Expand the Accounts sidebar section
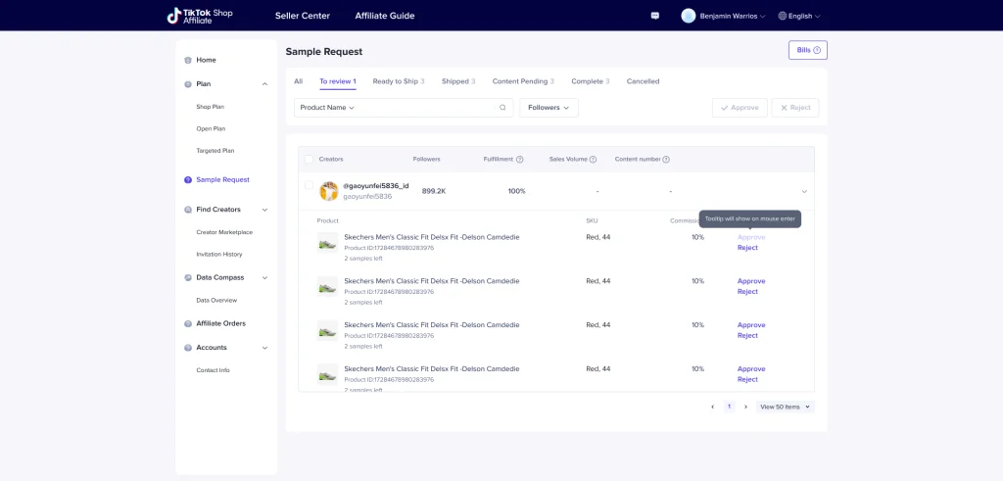This screenshot has width=1003, height=481. [264, 348]
